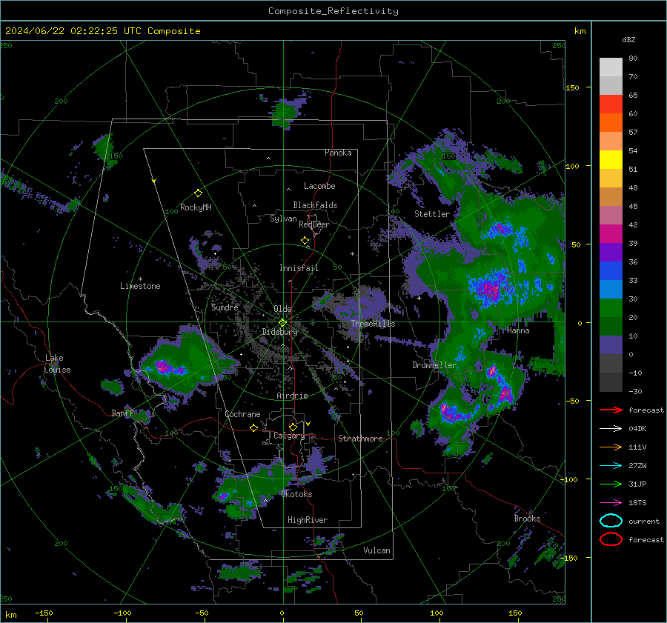Select the red swatch between 65 and 60 dBZ

tap(611, 104)
